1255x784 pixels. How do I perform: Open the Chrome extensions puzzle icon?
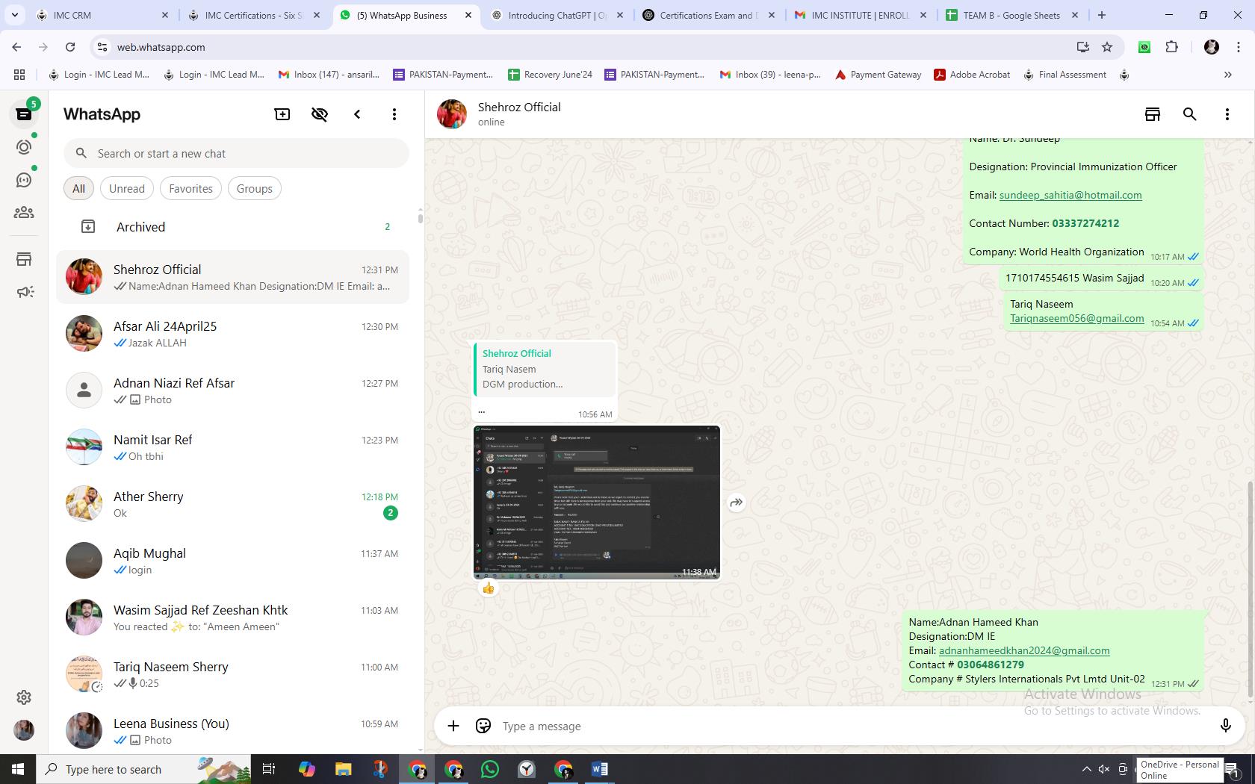(1171, 47)
